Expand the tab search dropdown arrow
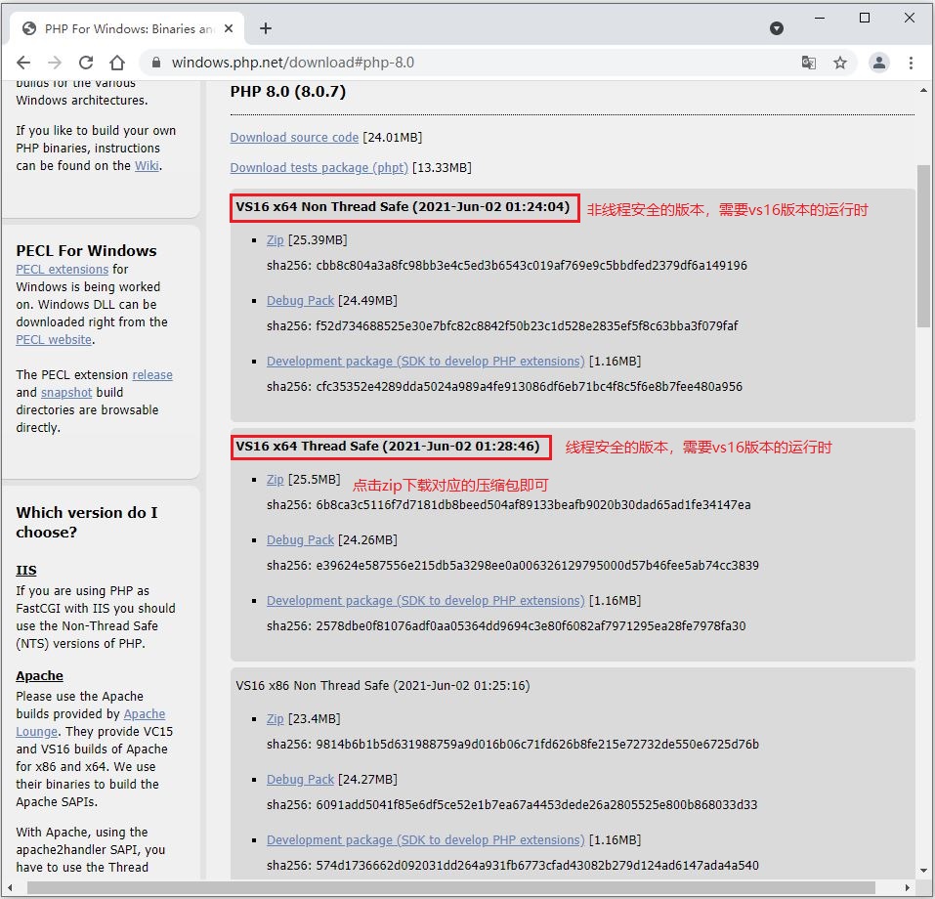This screenshot has width=935, height=899. (777, 28)
